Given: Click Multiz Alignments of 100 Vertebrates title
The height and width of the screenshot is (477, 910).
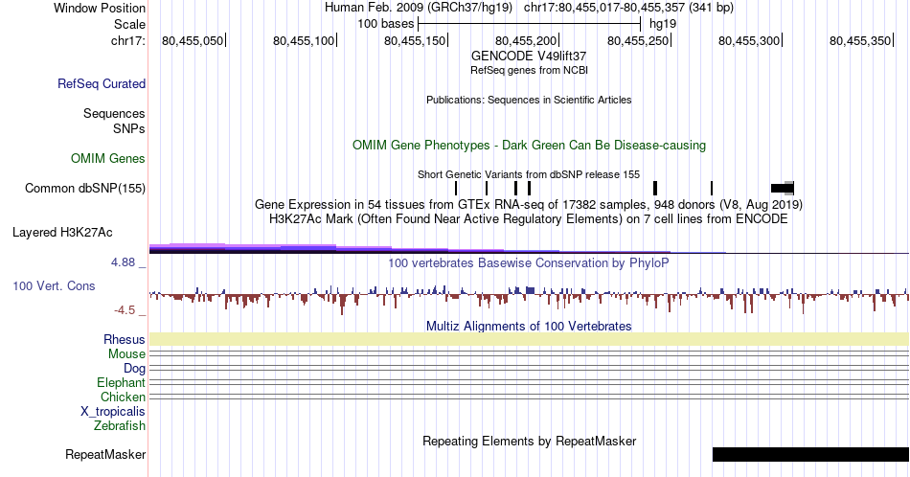Looking at the screenshot, I should pos(529,326).
